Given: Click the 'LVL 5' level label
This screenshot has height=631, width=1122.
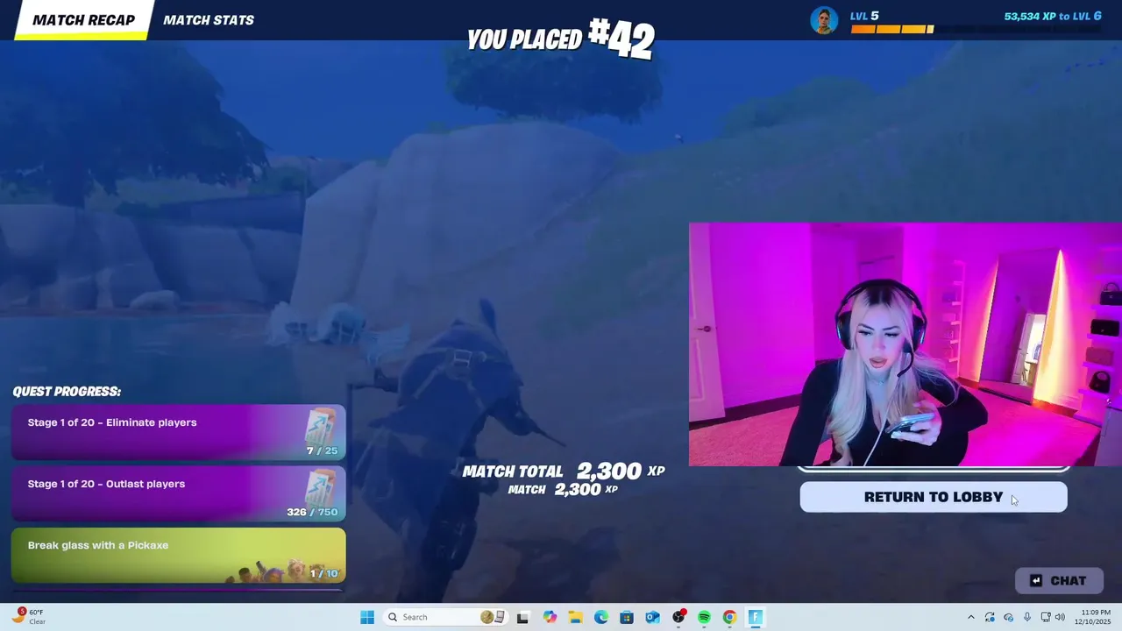Looking at the screenshot, I should coord(864,16).
